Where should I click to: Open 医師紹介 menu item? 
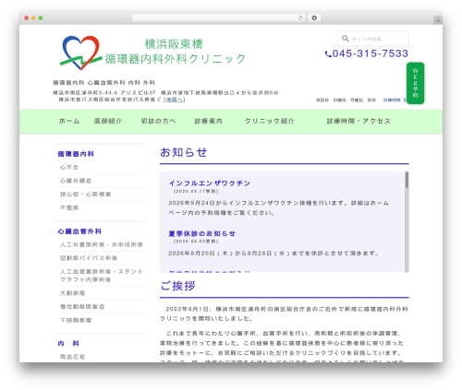pyautogui.click(x=108, y=121)
